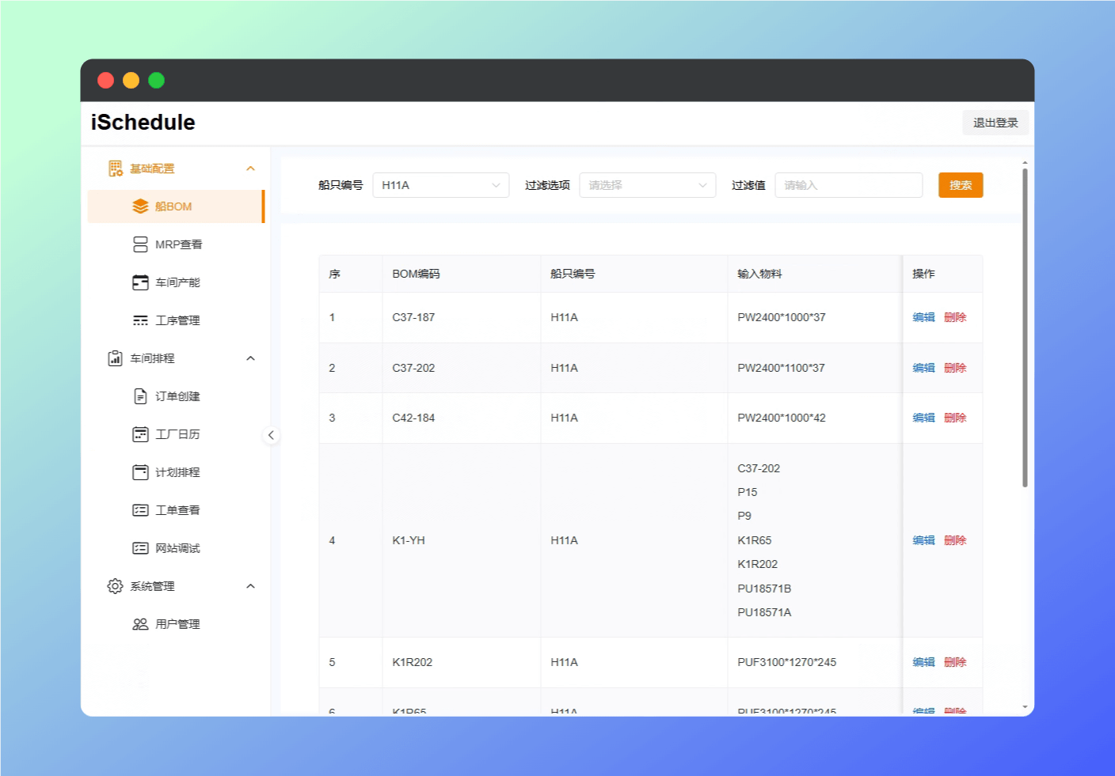Click the scrollbar down arrow

[1025, 707]
